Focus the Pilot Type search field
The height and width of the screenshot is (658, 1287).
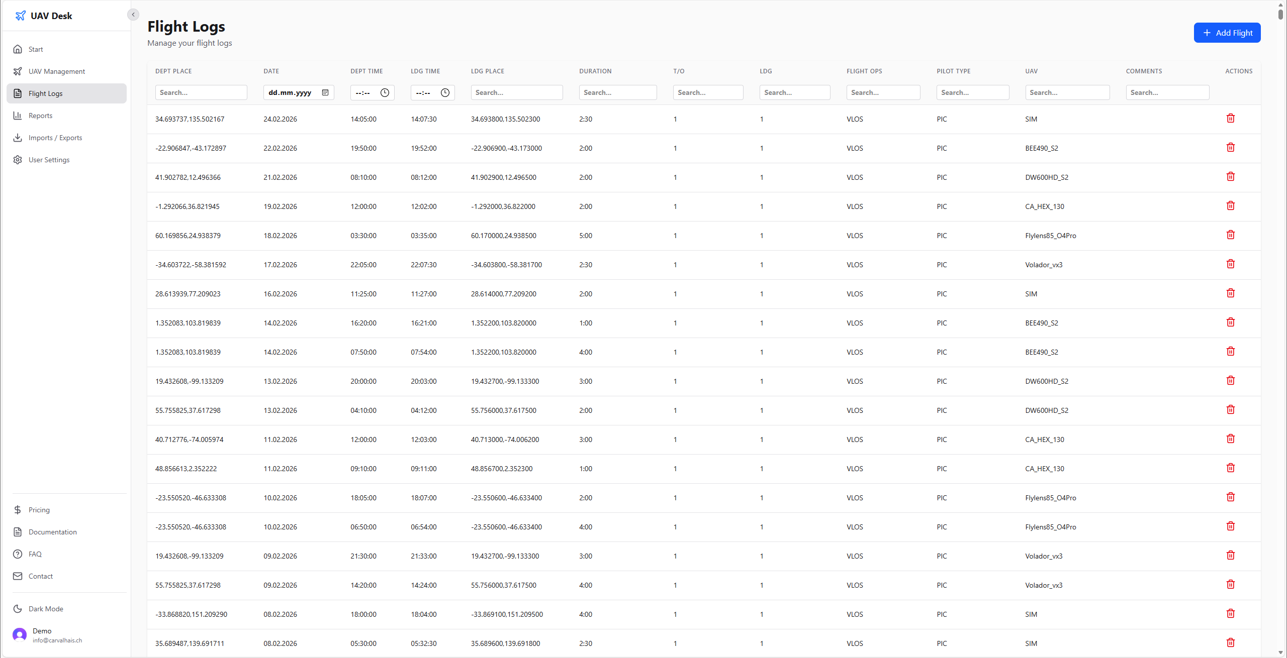[x=973, y=92]
